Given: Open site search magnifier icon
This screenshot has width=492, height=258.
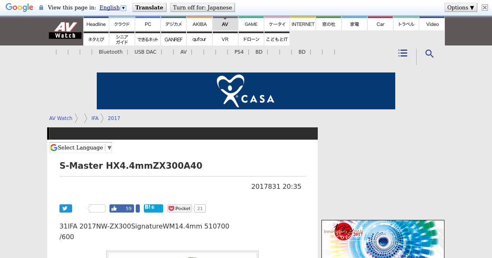Looking at the screenshot, I should click(429, 54).
